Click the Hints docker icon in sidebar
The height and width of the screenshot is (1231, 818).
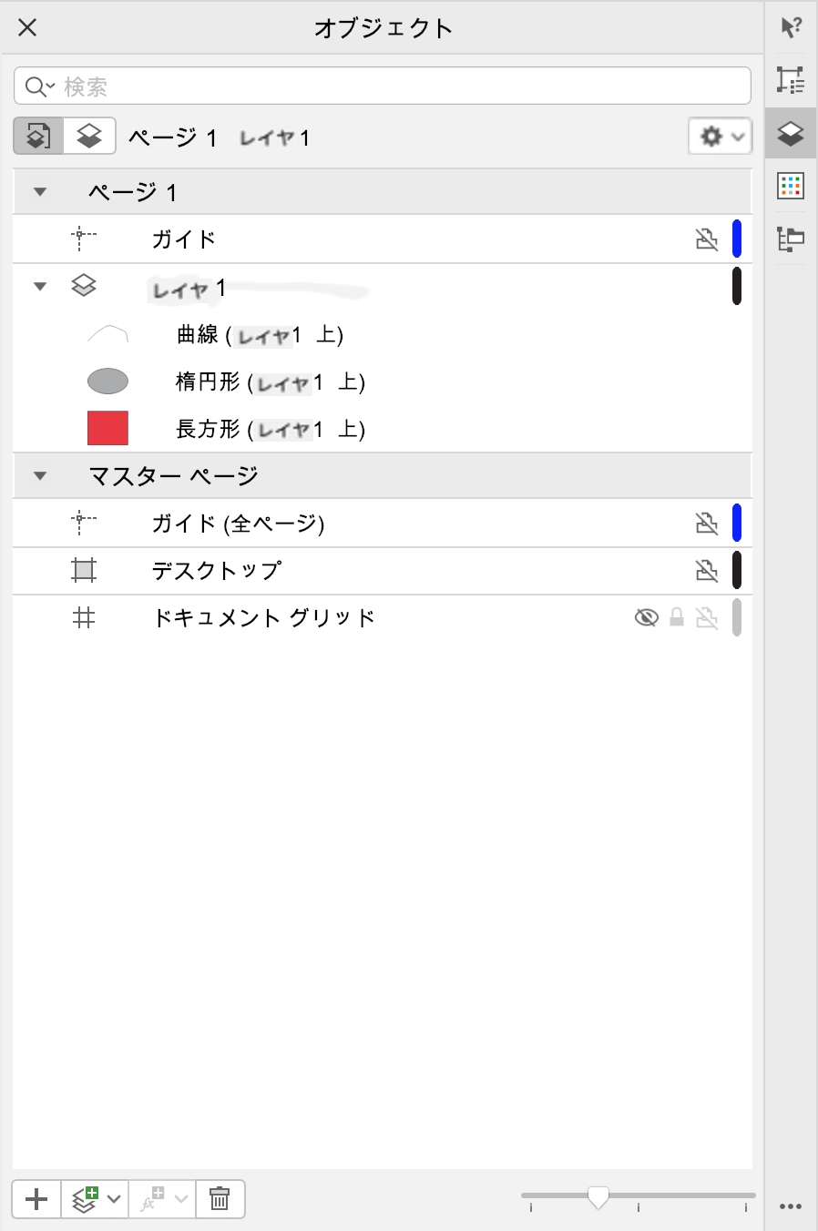click(x=791, y=27)
